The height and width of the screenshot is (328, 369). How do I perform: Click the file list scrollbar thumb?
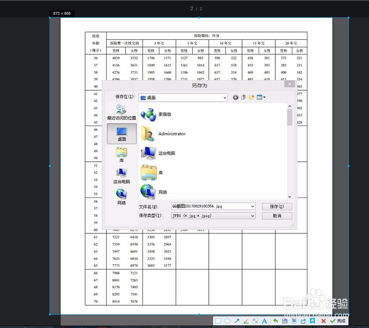(290, 117)
